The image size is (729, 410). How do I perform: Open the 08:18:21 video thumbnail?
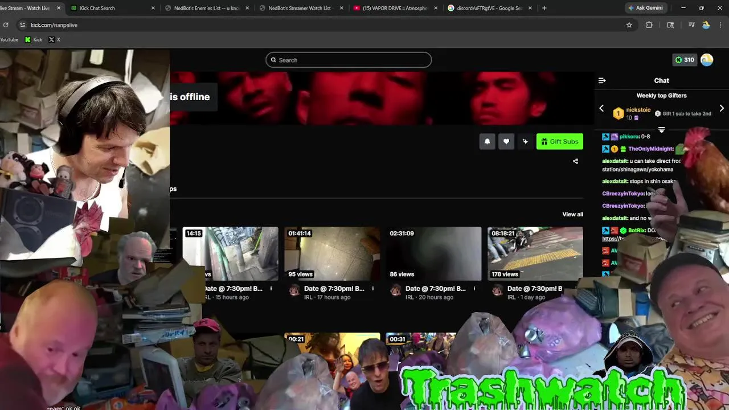(x=535, y=253)
